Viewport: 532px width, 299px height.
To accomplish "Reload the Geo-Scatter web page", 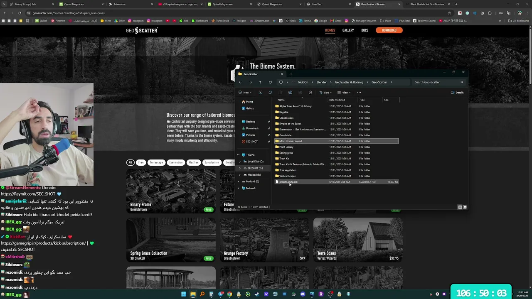I will (20, 13).
